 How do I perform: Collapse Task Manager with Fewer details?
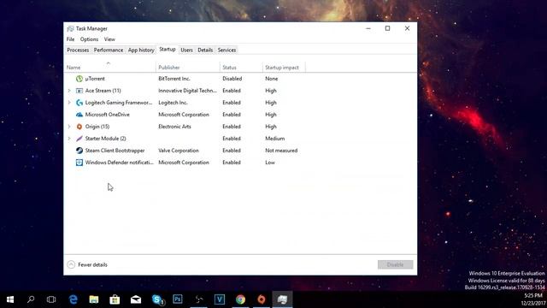pos(87,264)
